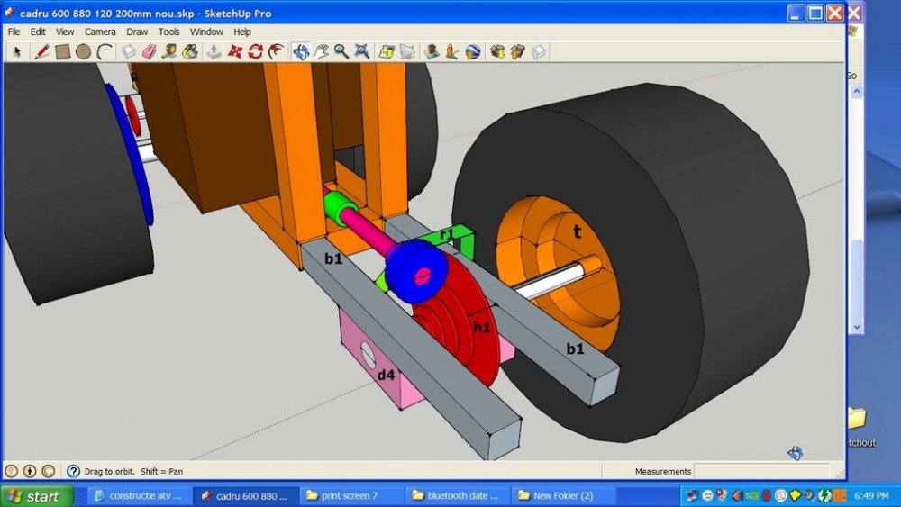Open the Window menu
This screenshot has height=507, width=901.
pyautogui.click(x=206, y=32)
